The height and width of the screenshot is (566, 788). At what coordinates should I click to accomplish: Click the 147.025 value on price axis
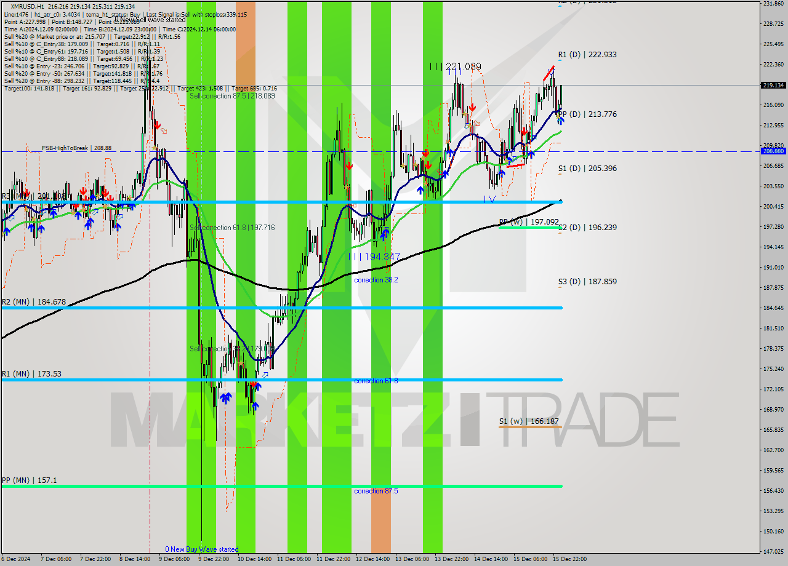(x=773, y=552)
